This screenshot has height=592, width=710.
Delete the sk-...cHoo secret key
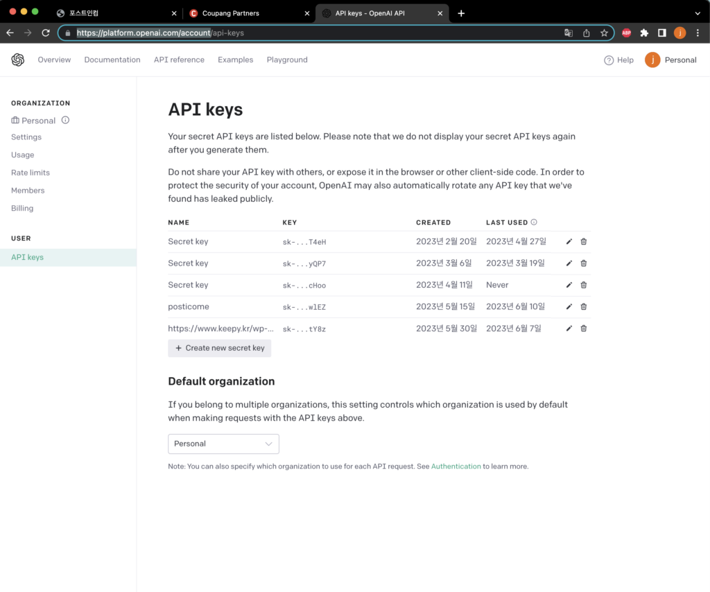584,285
